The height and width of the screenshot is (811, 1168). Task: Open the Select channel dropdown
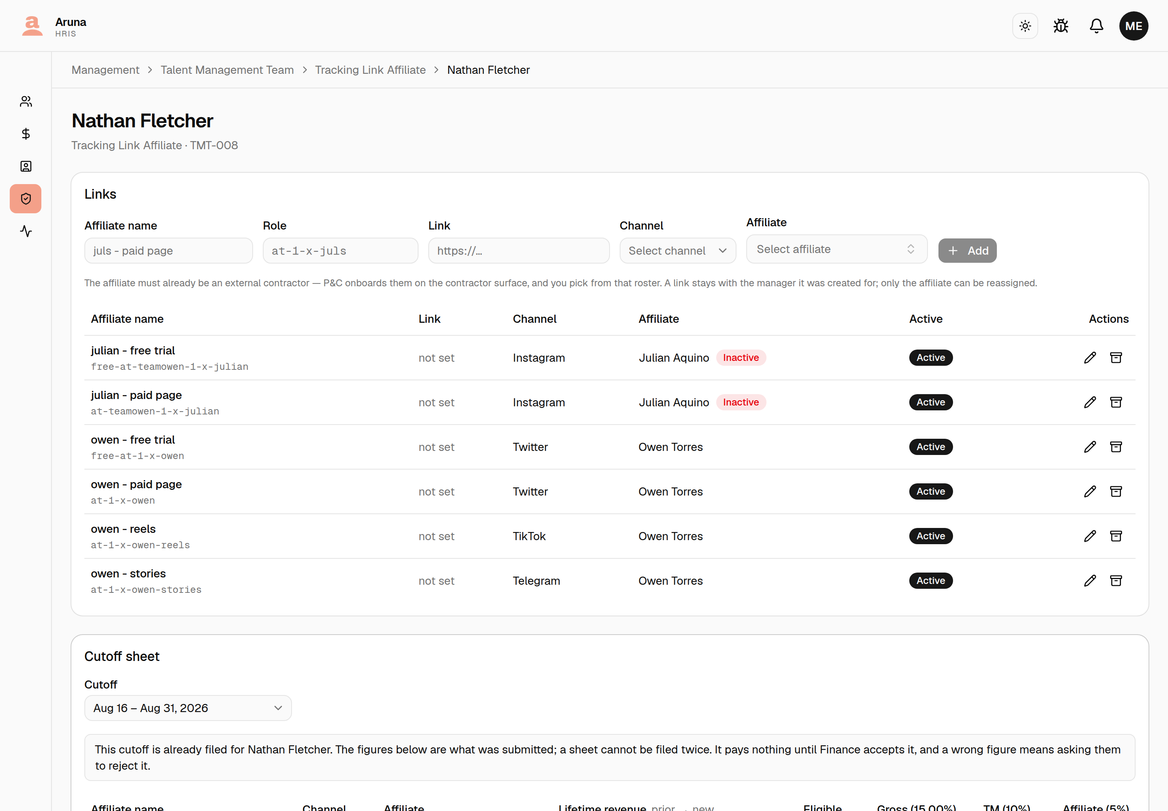pyautogui.click(x=678, y=251)
